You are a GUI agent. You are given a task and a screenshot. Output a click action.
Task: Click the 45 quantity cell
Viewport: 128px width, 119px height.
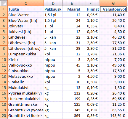pos(72,65)
